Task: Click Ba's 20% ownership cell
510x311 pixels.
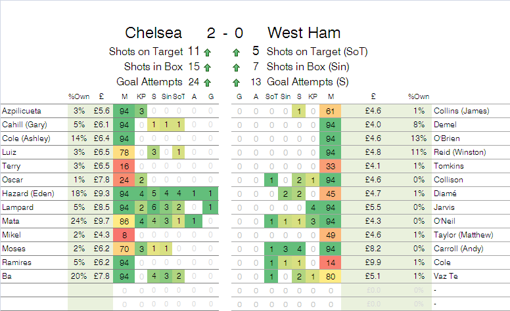Action: tap(79, 276)
